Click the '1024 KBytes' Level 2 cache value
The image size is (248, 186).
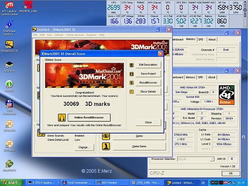point(224,144)
